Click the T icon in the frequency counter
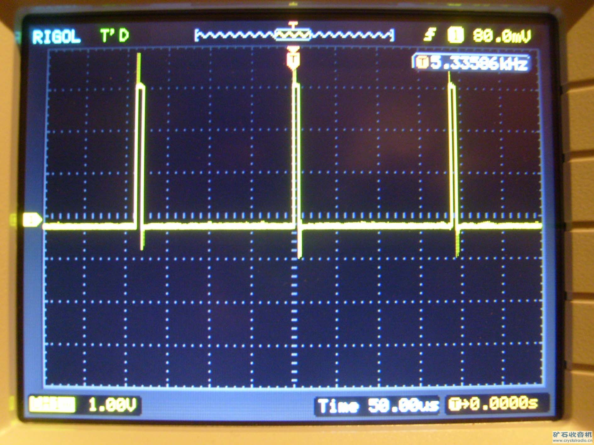The height and width of the screenshot is (445, 594). pyautogui.click(x=422, y=63)
